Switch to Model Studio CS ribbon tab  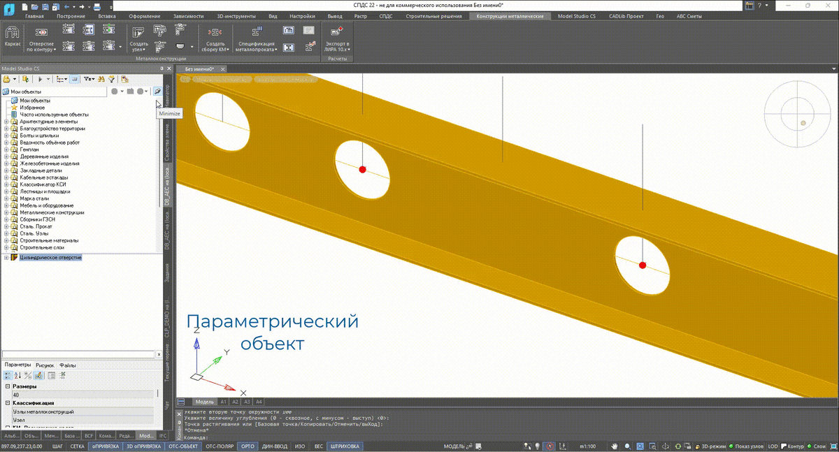(x=578, y=15)
